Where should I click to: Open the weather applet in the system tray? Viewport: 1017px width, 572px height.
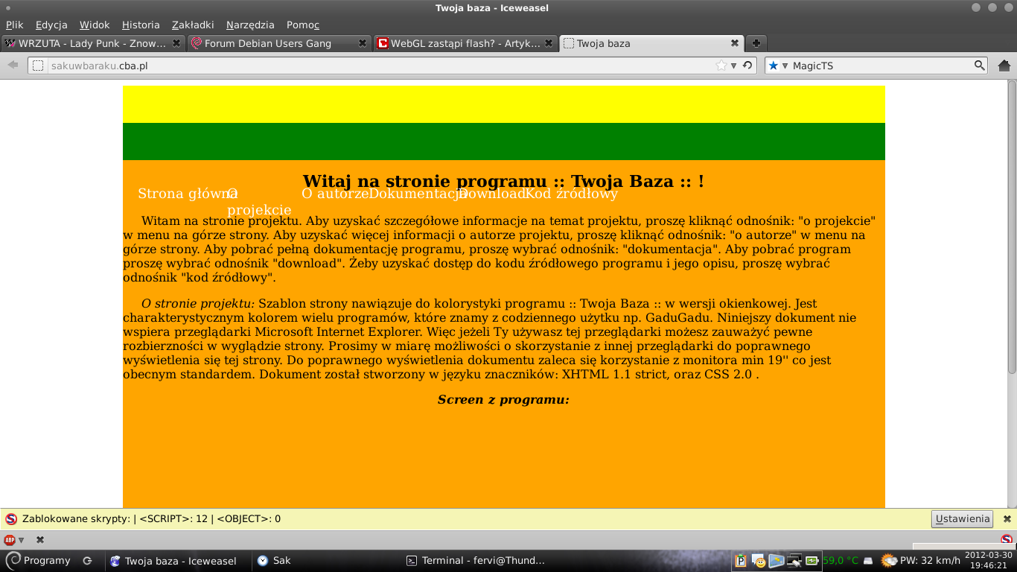(889, 561)
